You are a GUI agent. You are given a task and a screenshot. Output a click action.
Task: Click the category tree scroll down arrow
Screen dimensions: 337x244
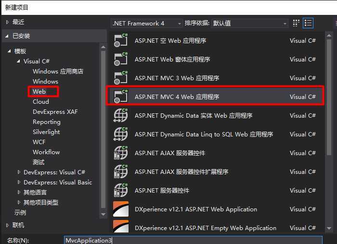point(103,214)
